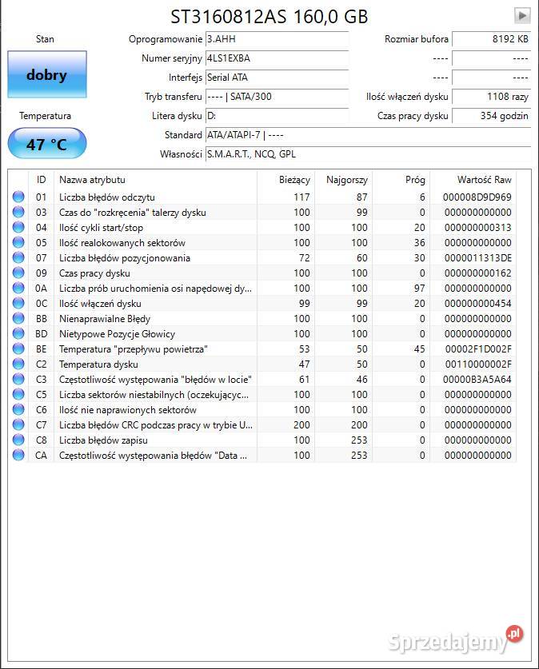Click the status icon for attribute 01
Viewport: 539px width, 669px height.
tap(18, 197)
